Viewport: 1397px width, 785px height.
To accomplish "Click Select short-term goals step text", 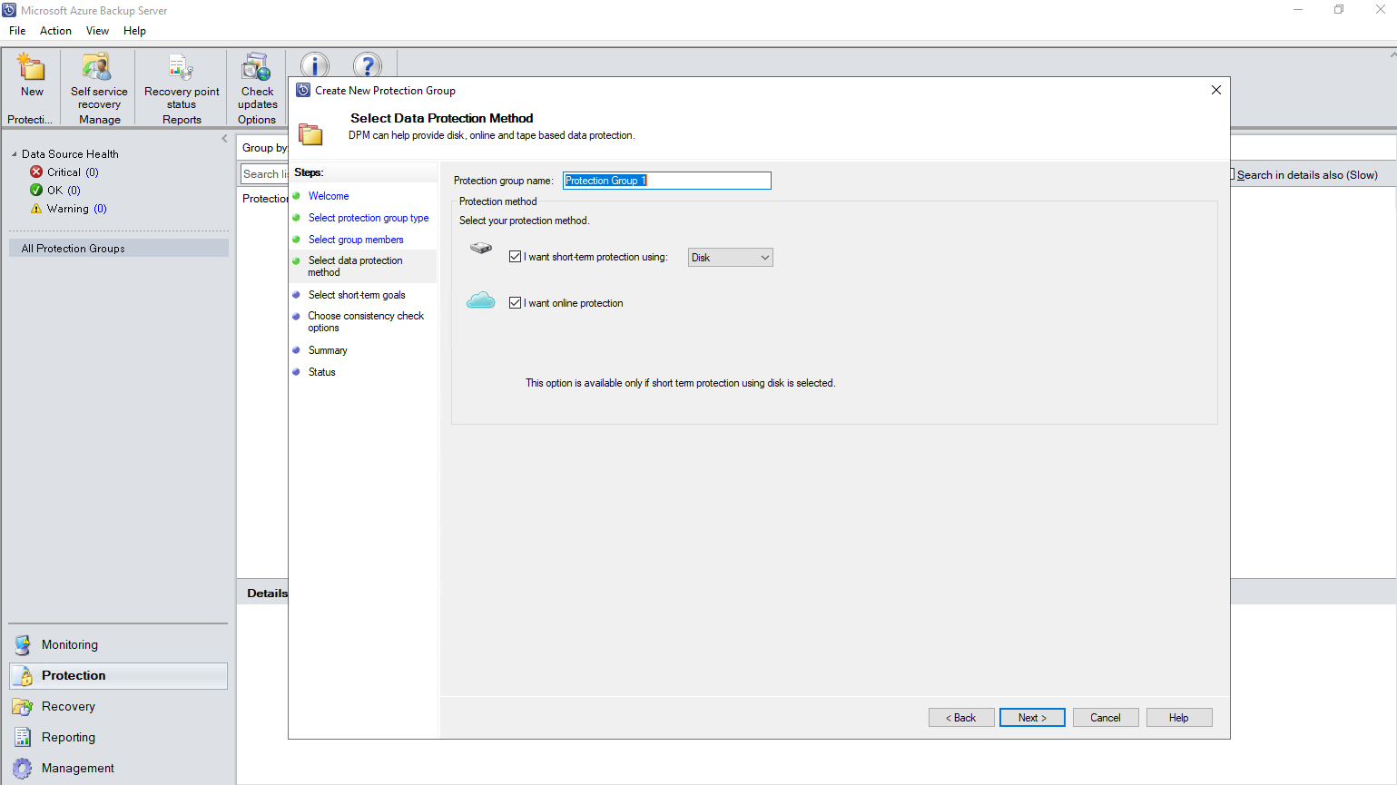I will [x=357, y=295].
